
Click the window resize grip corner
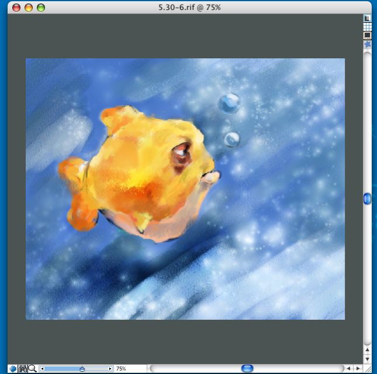tap(368, 369)
